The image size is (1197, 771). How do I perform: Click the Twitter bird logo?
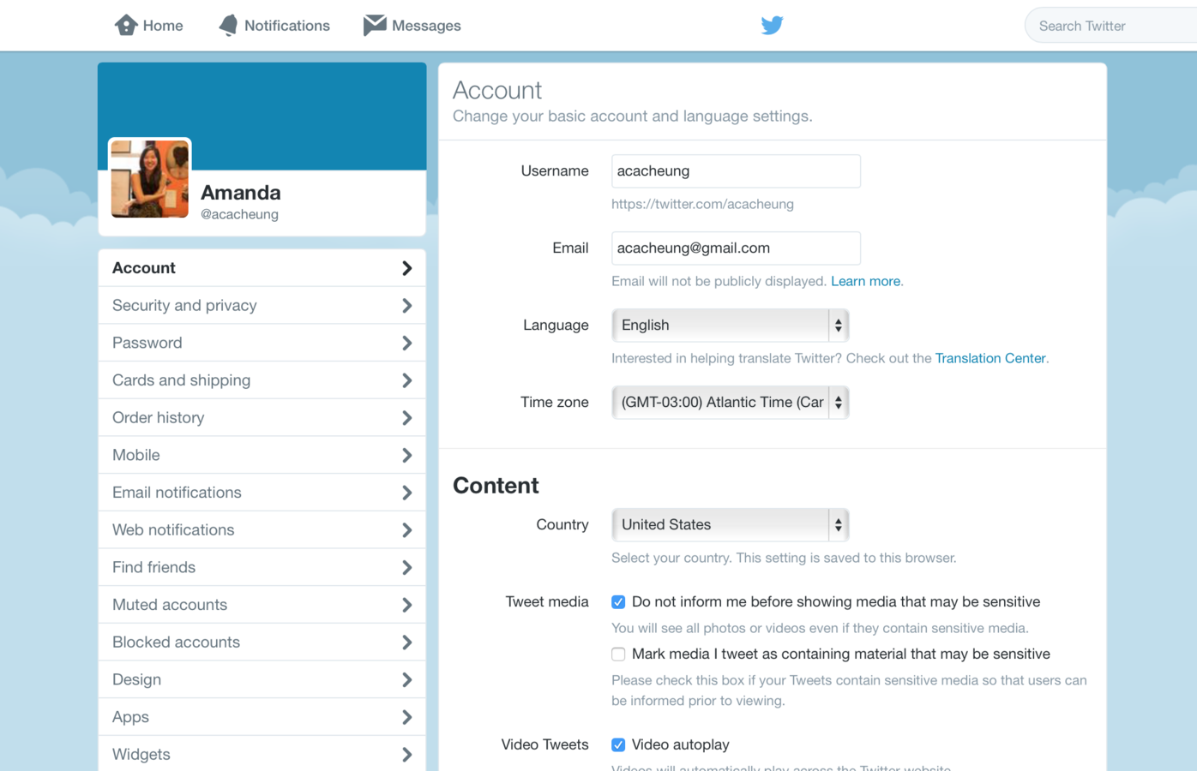pos(772,25)
